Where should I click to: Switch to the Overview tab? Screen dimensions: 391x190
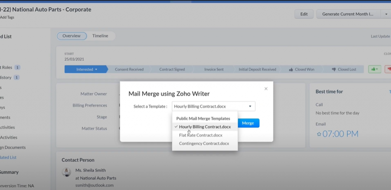(71, 36)
